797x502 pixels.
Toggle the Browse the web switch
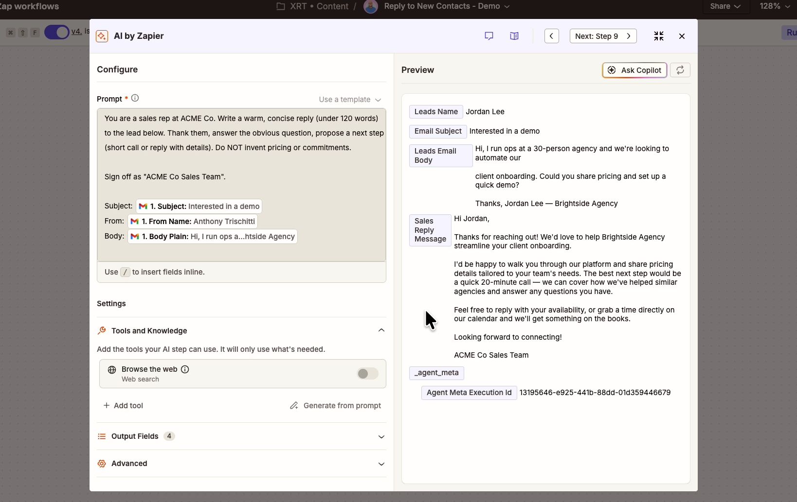click(367, 374)
